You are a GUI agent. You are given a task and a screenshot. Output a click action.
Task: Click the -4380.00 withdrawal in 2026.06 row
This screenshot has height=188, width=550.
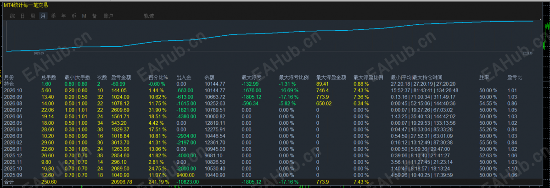tap(186, 116)
